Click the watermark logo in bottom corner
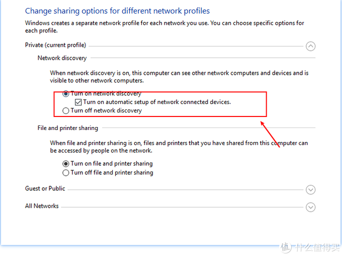This screenshot has width=342, height=256. (x=310, y=247)
